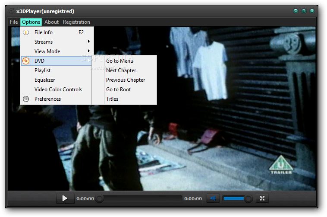Choose Titles in DVD submenu

tap(124, 99)
